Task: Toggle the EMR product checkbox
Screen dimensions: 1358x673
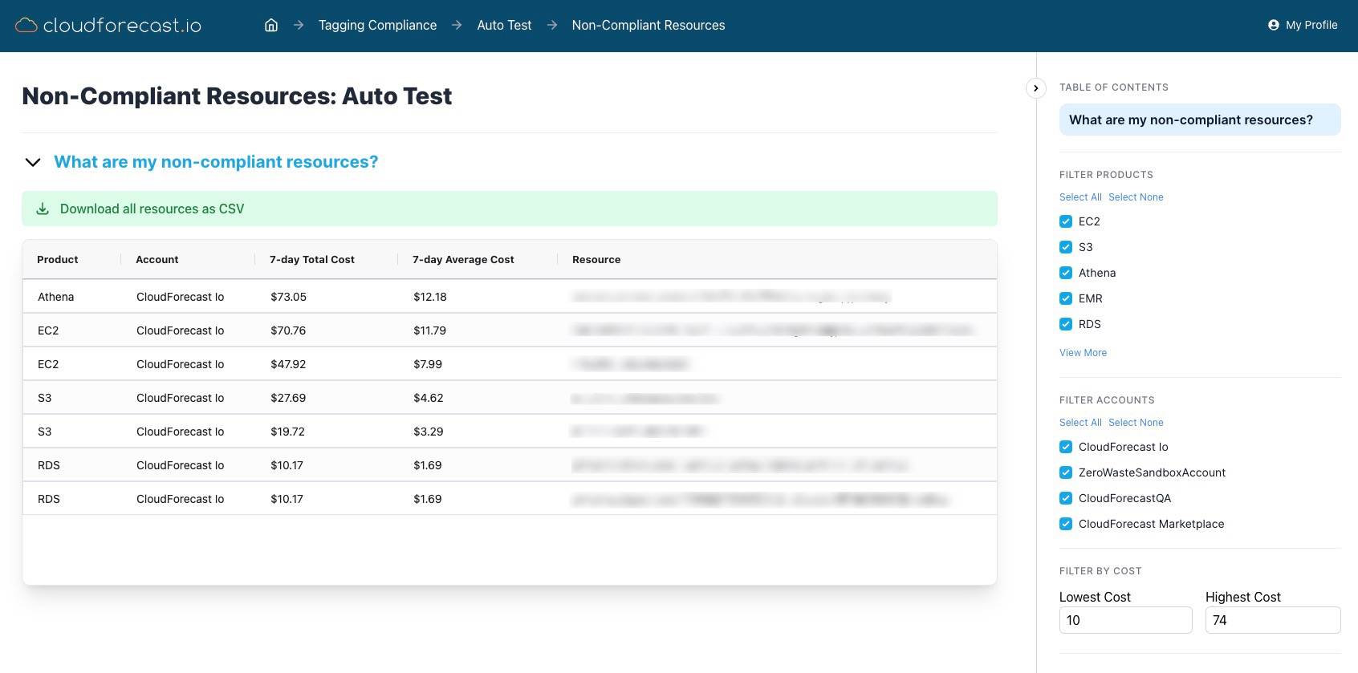Action: [x=1066, y=298]
